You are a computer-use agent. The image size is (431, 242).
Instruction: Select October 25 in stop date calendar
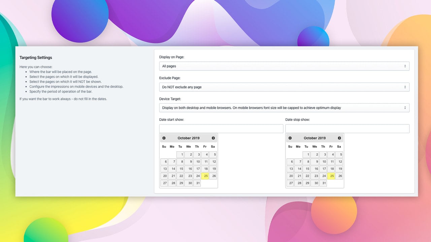point(331,176)
